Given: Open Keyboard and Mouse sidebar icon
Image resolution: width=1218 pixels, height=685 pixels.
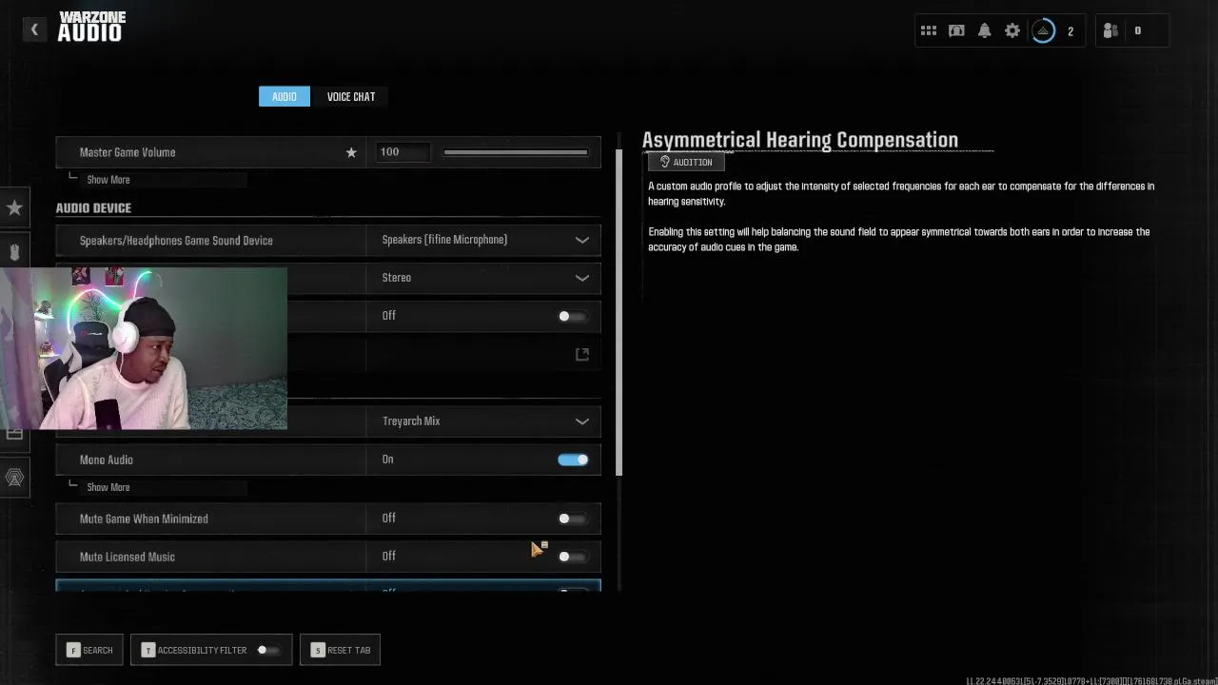Looking at the screenshot, I should point(14,253).
